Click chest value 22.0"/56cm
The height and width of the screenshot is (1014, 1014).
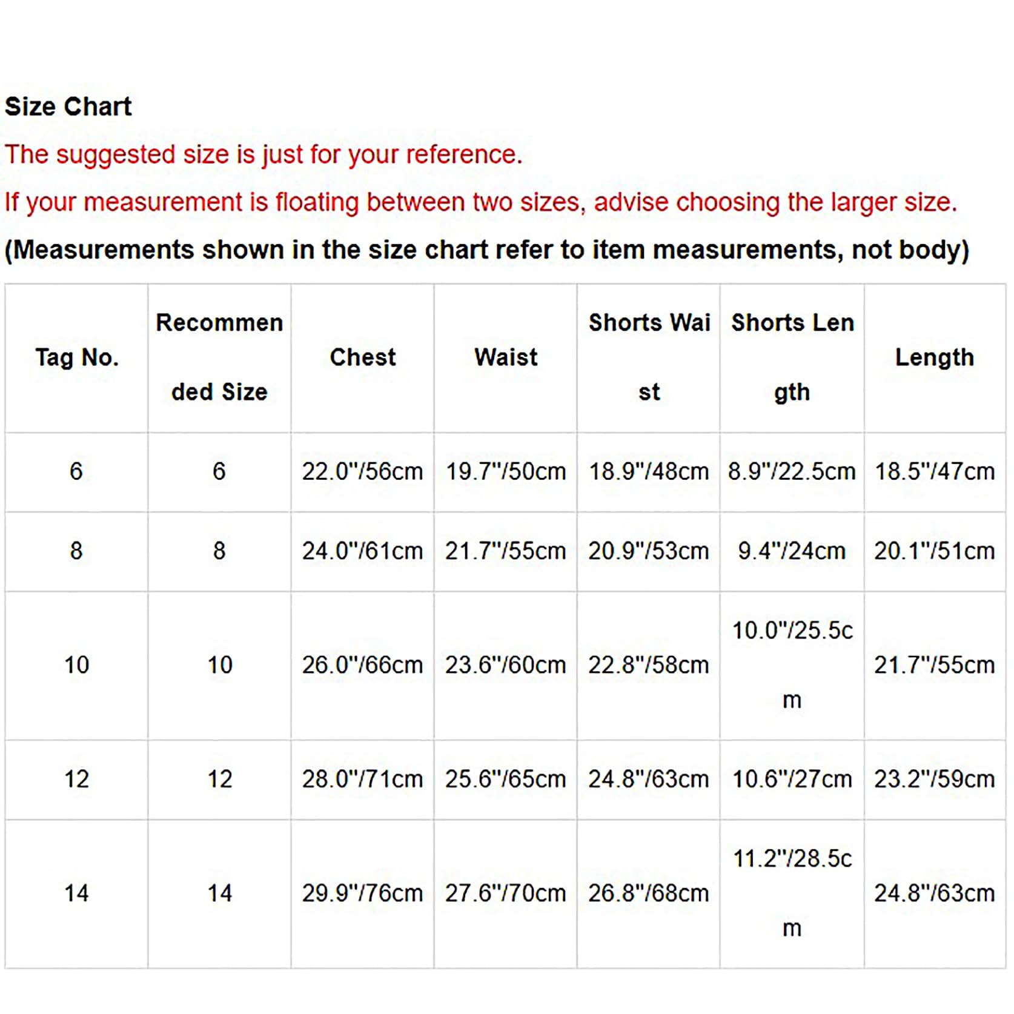363,471
